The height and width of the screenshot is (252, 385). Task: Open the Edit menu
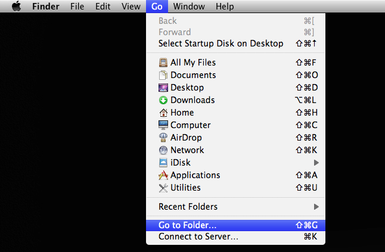pos(103,7)
